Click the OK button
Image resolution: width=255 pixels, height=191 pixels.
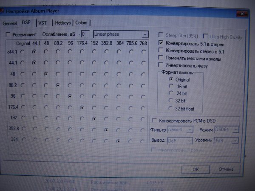pos(195,169)
